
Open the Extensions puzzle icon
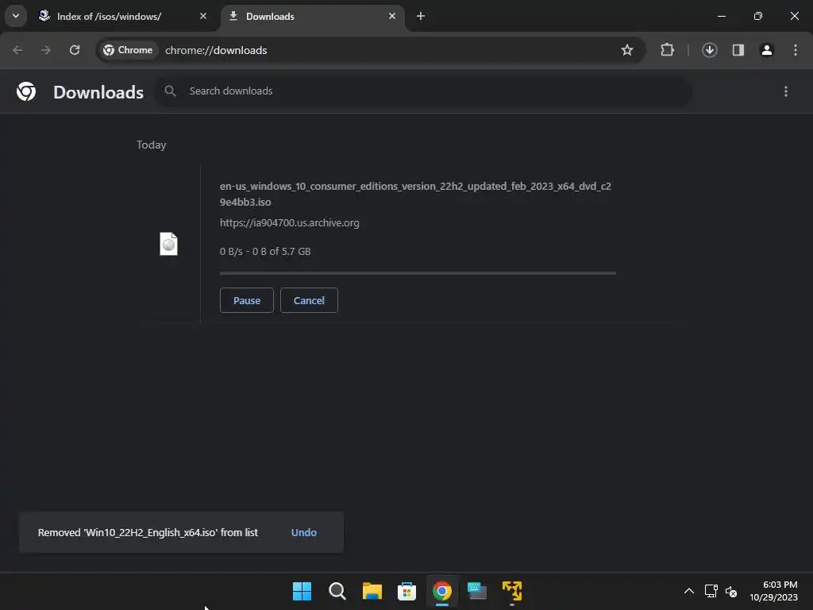[667, 50]
